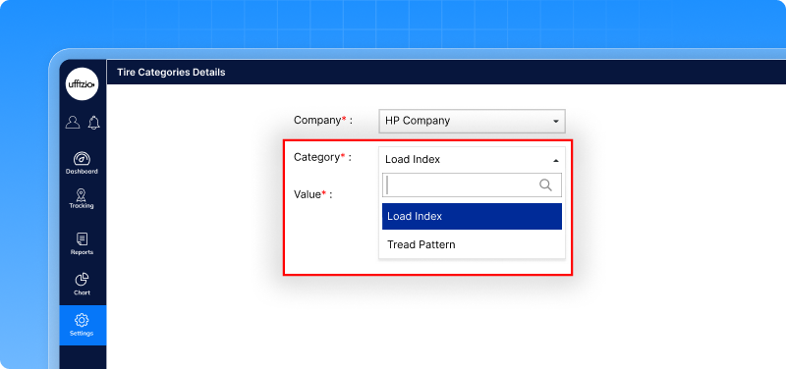Click the Uffizio logo
This screenshot has height=369, width=786.
coord(83,83)
